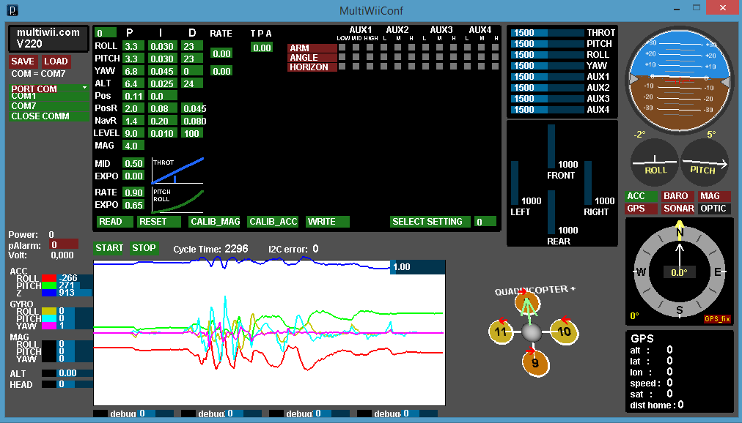Screen dimensions: 742x423
Task: Toggle the MAG sensor indicator
Action: click(715, 196)
